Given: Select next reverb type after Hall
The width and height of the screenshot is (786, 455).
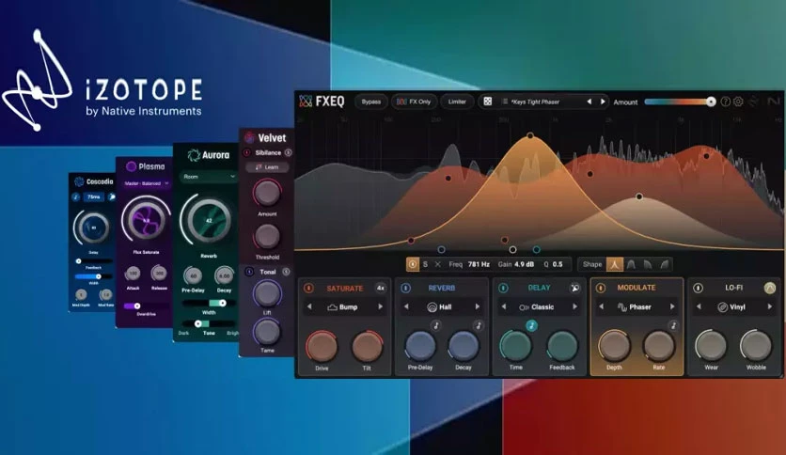Looking at the screenshot, I should pos(478,306).
